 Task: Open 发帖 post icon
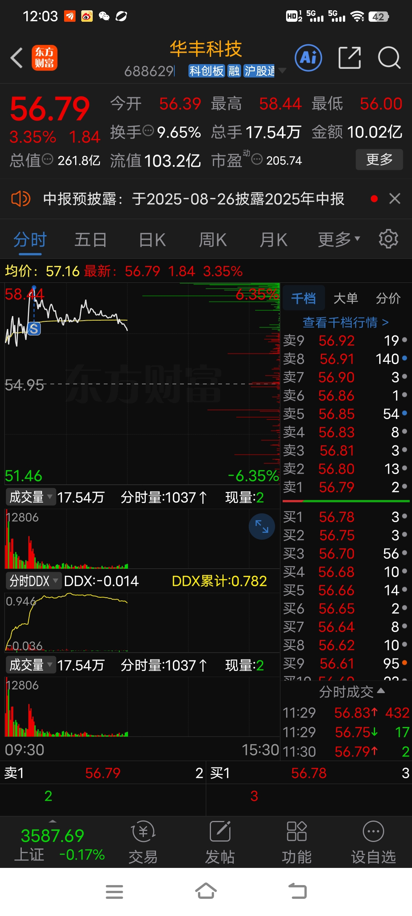pos(220,842)
